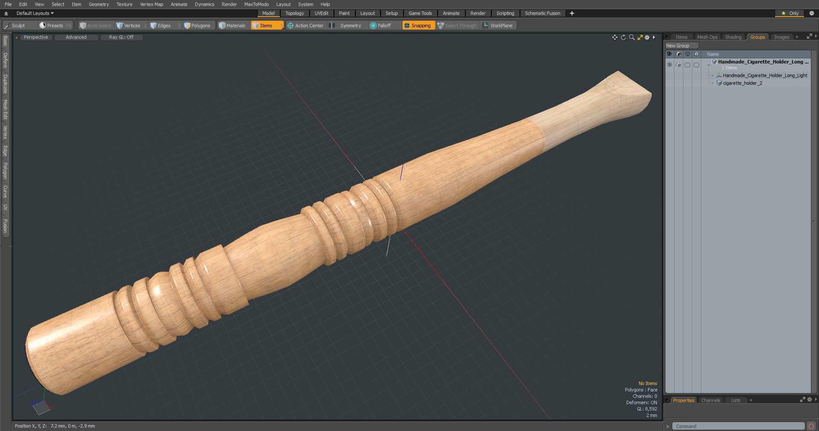Toggle the fourth-column checkbox for the group

pos(697,65)
